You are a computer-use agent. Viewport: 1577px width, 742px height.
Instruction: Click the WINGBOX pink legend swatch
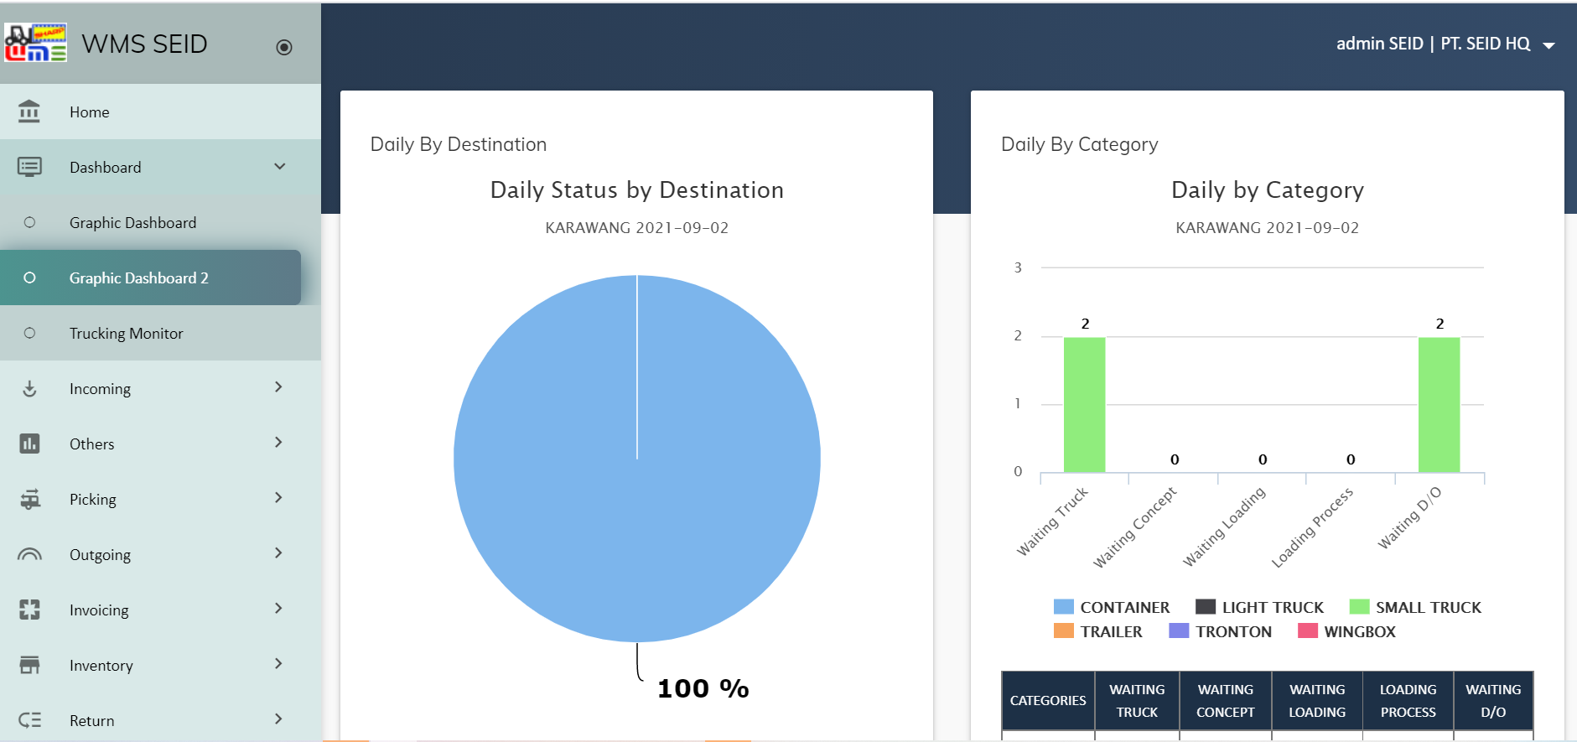click(x=1307, y=631)
